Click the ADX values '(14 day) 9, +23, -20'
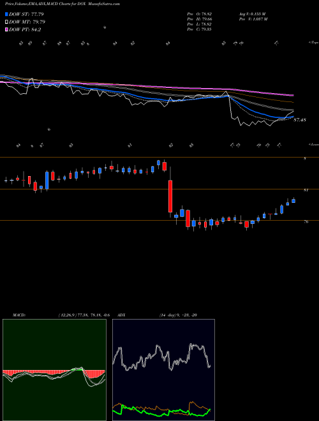The width and height of the screenshot is (319, 421). 178,315
